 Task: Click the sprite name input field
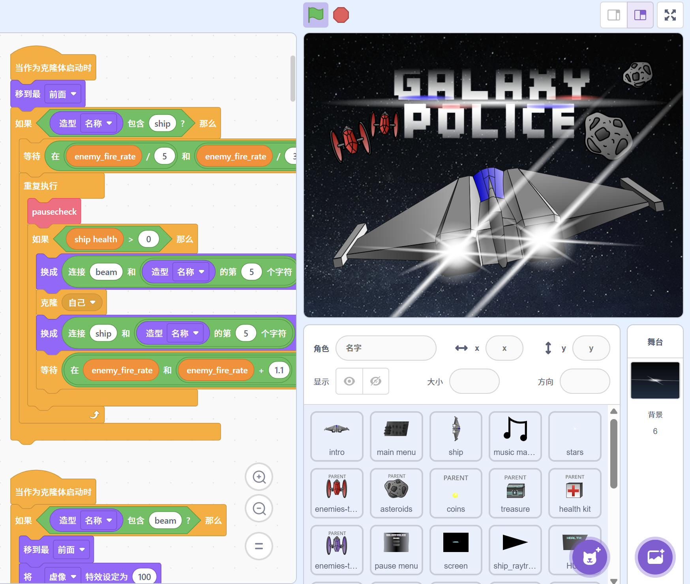386,348
